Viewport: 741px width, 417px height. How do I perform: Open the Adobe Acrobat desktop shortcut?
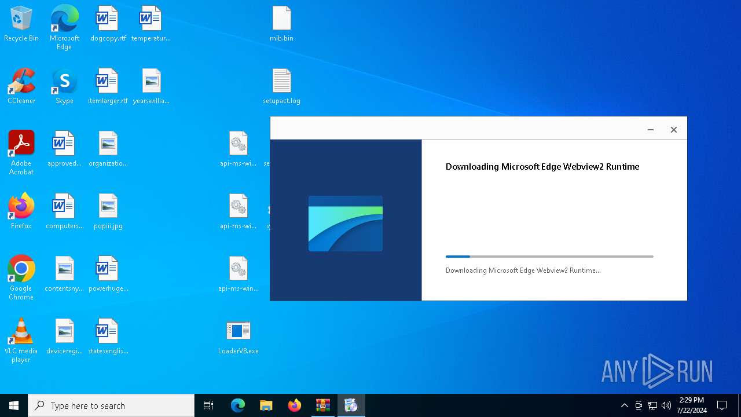click(x=21, y=153)
